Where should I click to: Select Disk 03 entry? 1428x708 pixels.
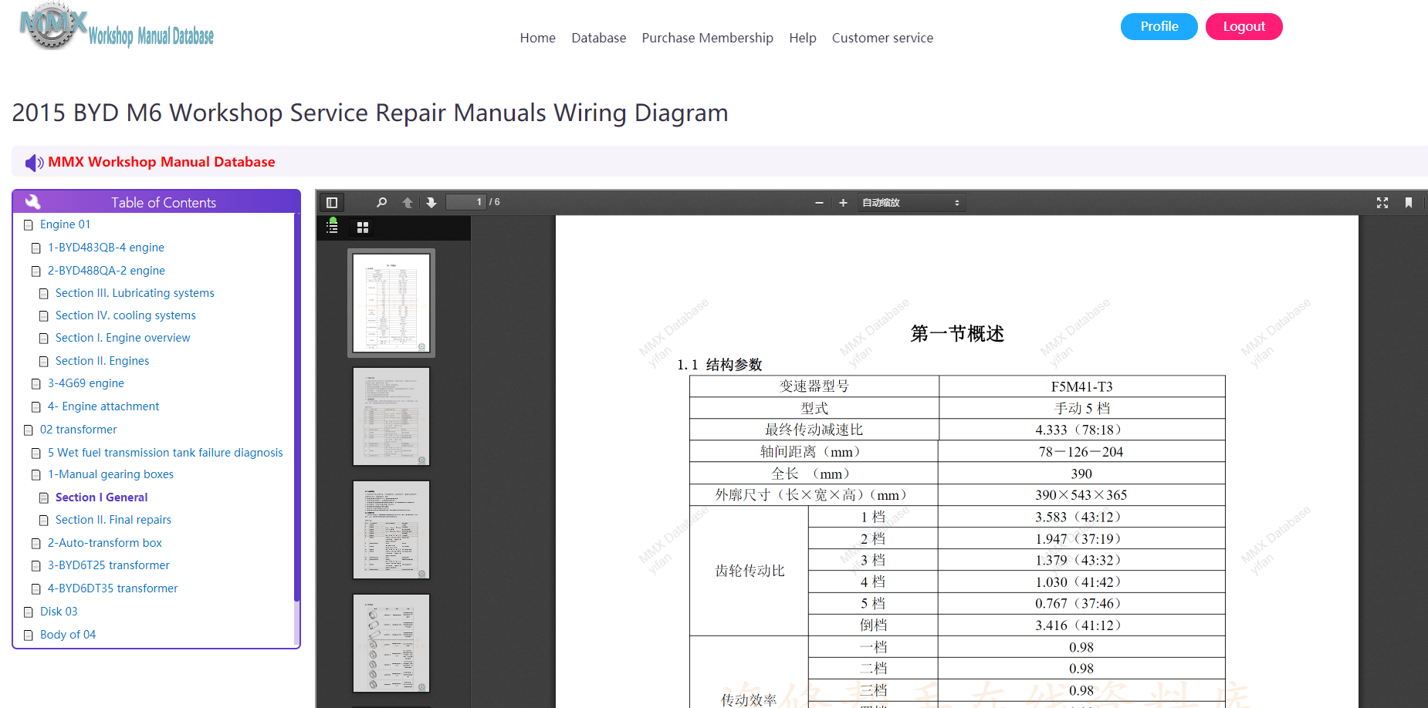tap(59, 612)
